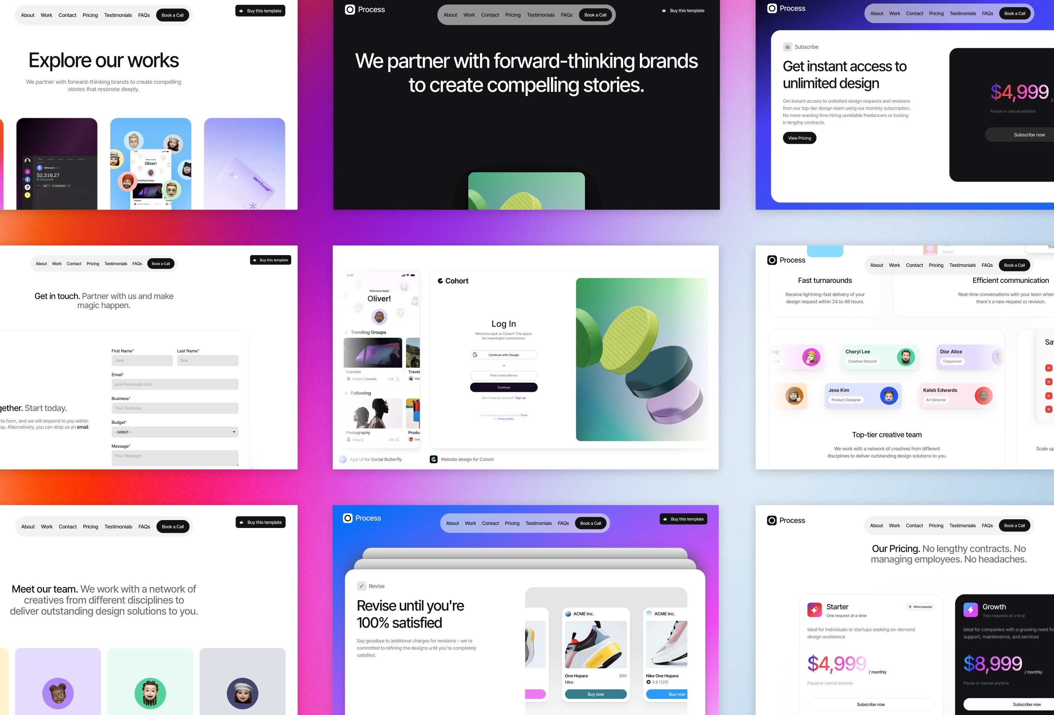Click the Email input field in contact form
Image resolution: width=1054 pixels, height=715 pixels.
[173, 384]
